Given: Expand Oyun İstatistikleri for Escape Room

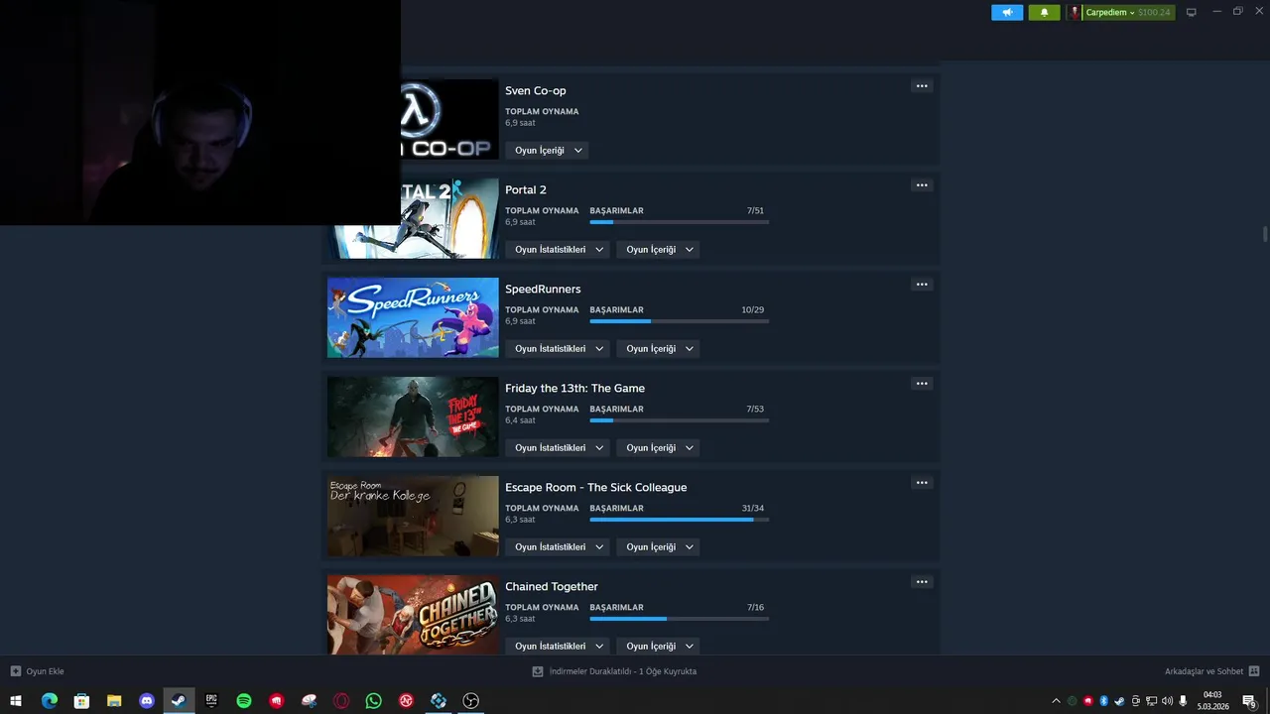Looking at the screenshot, I should (558, 547).
